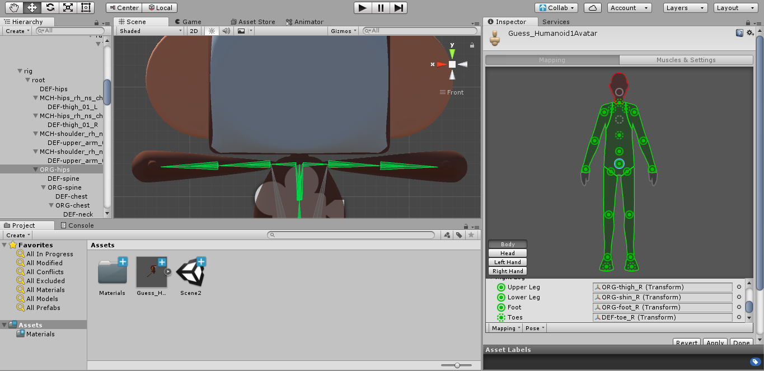Pick object for Upper Leg field
Viewport: 764px width, 371px height.
(x=739, y=287)
